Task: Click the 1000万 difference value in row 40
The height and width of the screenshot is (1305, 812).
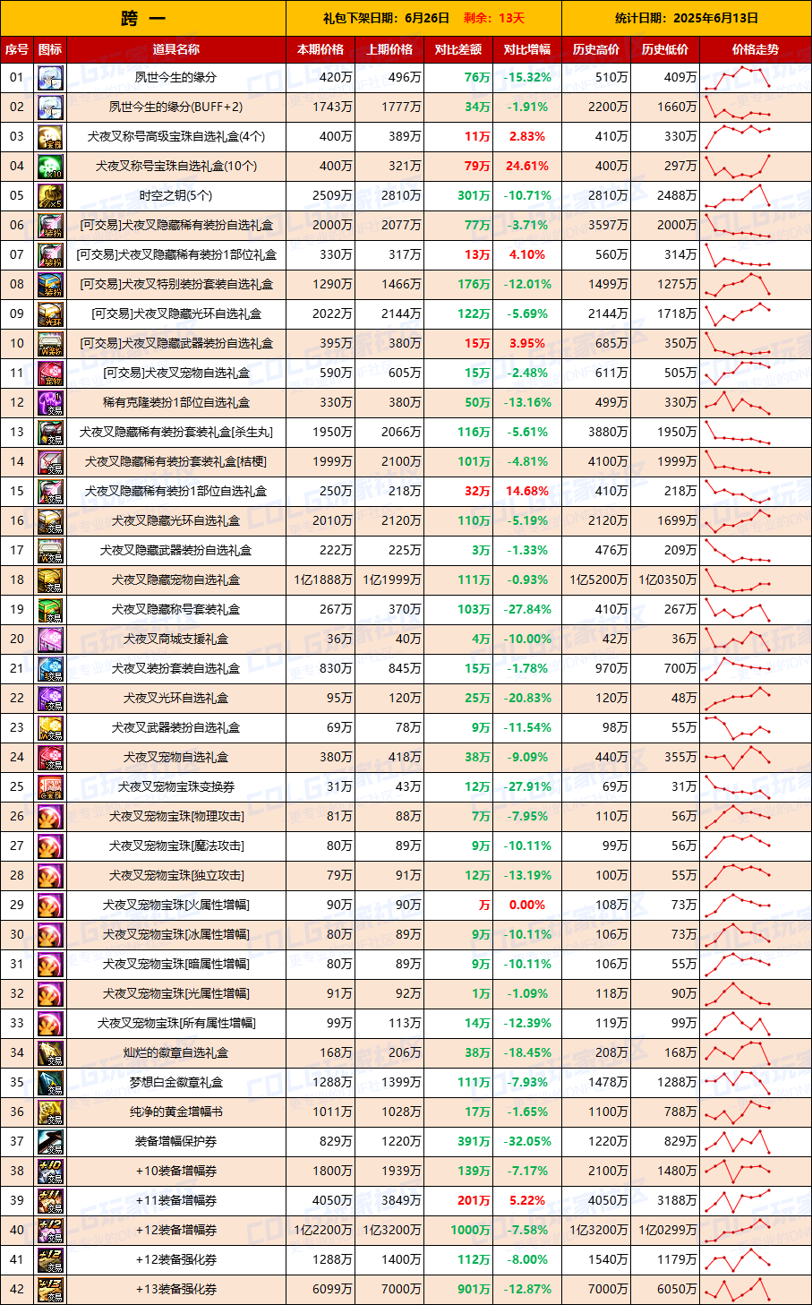Action: 470,1230
